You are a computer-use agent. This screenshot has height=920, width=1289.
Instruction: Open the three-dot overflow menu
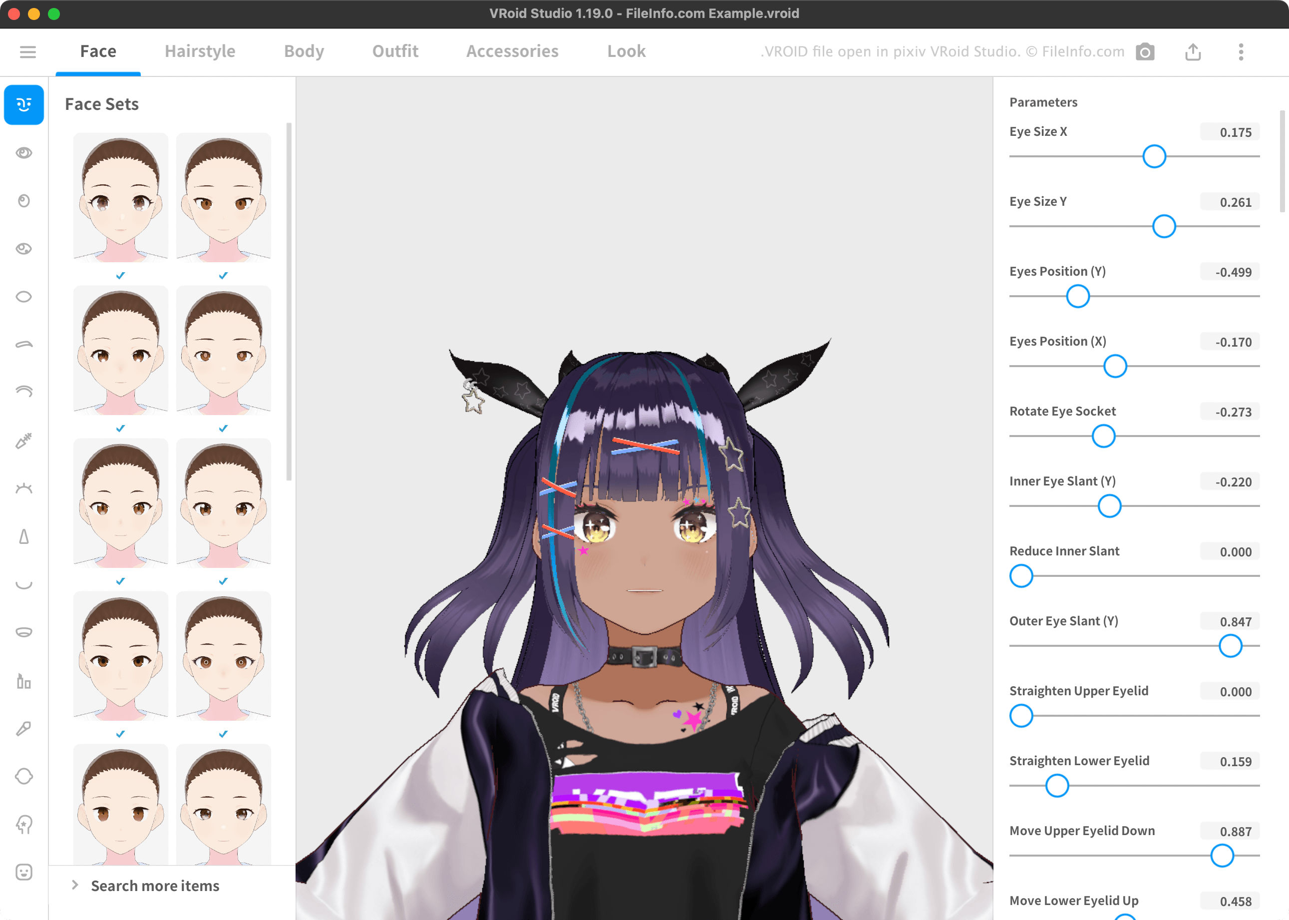pos(1241,51)
